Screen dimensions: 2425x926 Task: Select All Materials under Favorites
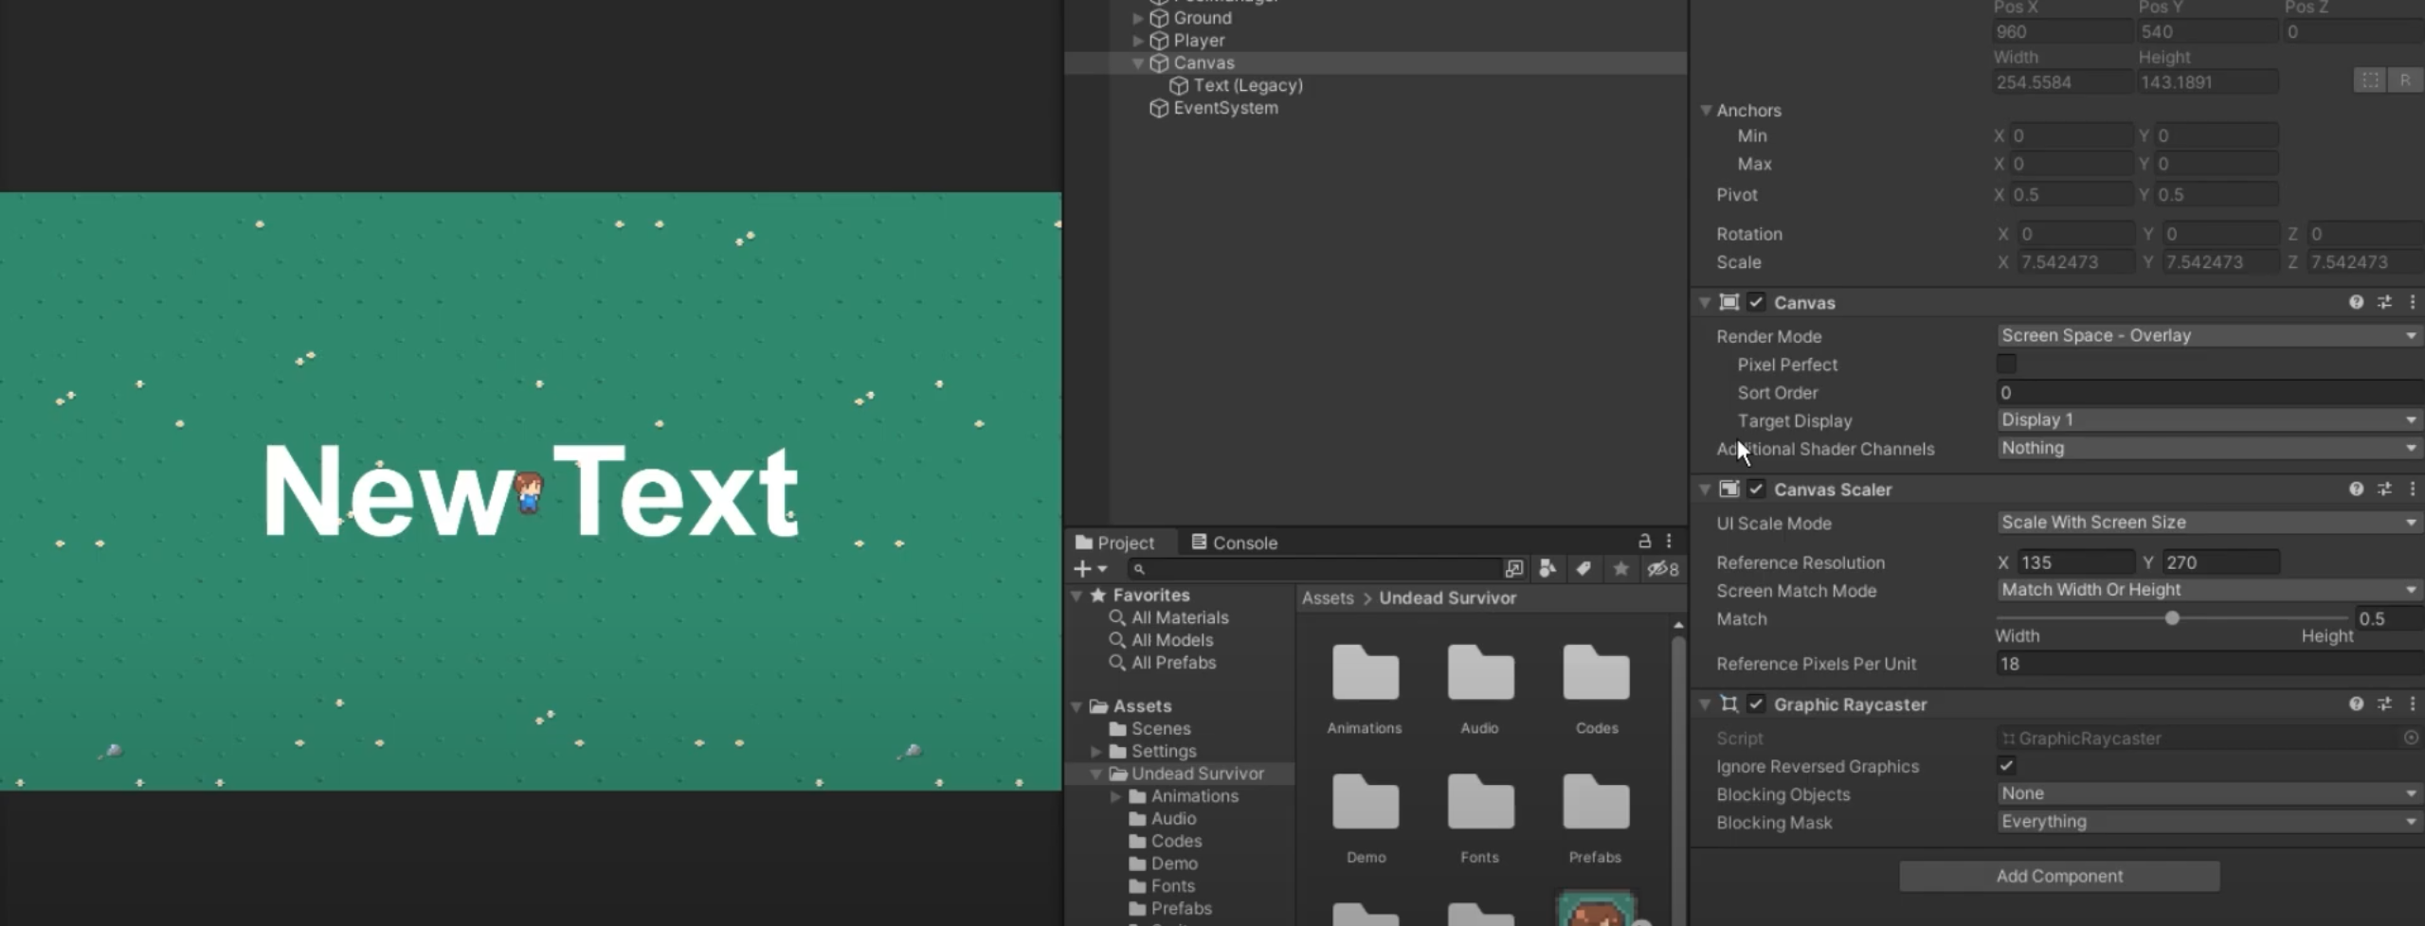1179,617
